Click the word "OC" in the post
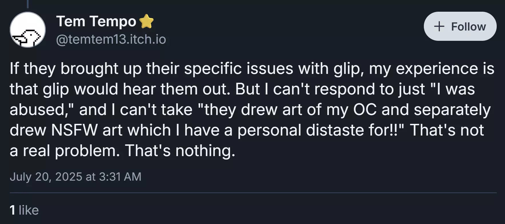The width and height of the screenshot is (505, 224). pyautogui.click(x=365, y=110)
